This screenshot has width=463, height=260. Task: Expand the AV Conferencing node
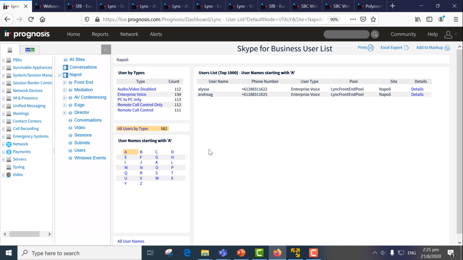pos(64,97)
